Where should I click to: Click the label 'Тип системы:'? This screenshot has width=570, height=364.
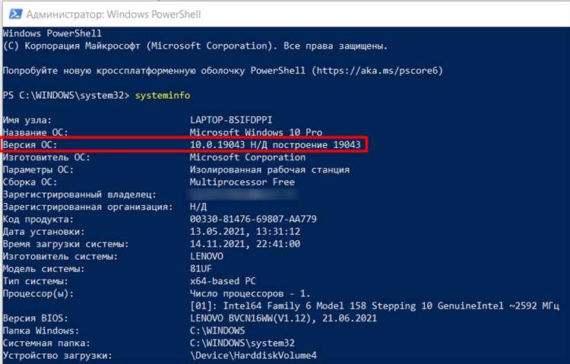pyautogui.click(x=35, y=281)
